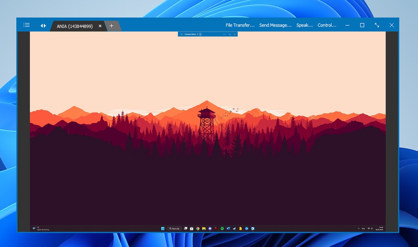Select the ANIA (143844899) tab

pyautogui.click(x=75, y=26)
